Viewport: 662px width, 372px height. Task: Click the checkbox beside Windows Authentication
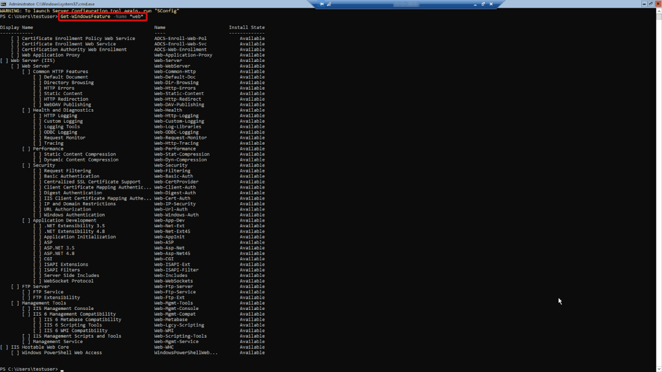(x=37, y=215)
